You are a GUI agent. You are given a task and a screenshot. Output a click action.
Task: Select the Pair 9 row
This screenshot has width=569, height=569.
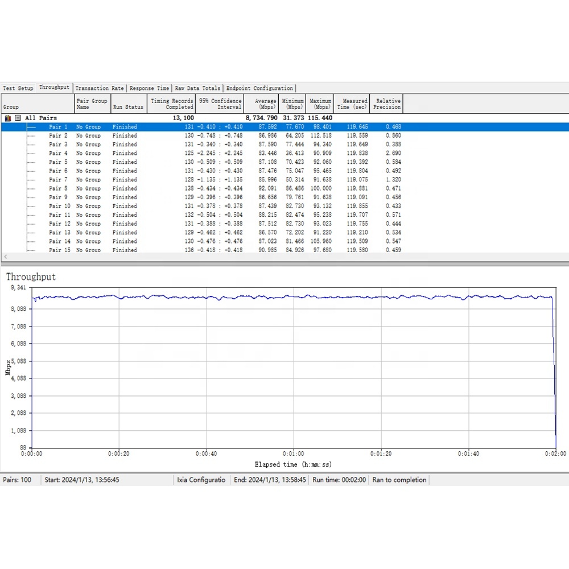pos(285,197)
